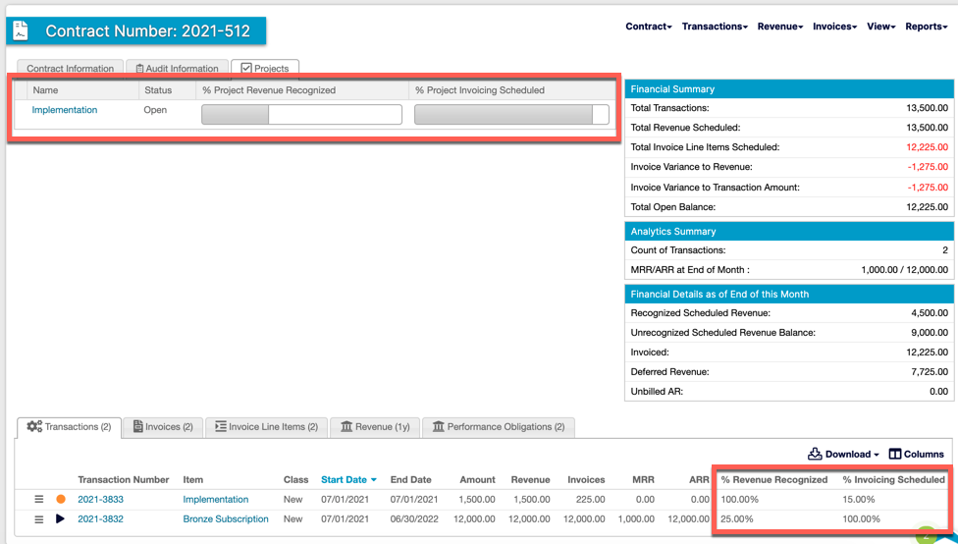This screenshot has height=544, width=958.
Task: Click the Unbilled AR value 0.00
Action: [939, 391]
